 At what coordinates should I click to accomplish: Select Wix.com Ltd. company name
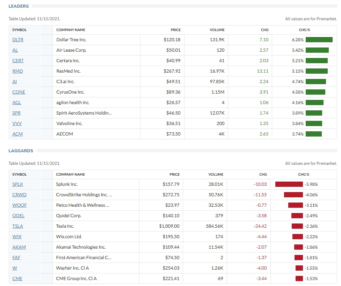69,237
